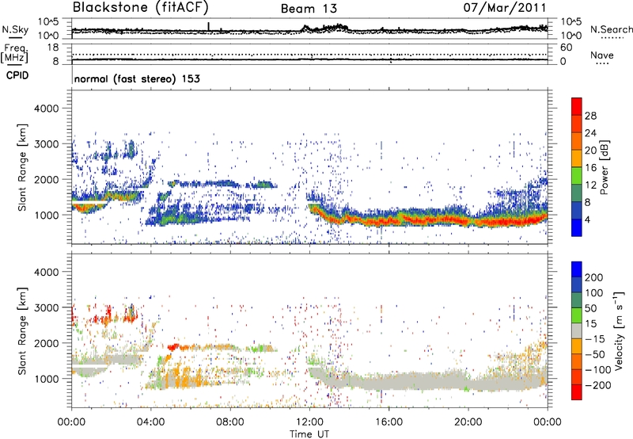Click the '12:00' time axis tick label
This screenshot has height=439, width=633.
coord(309,422)
